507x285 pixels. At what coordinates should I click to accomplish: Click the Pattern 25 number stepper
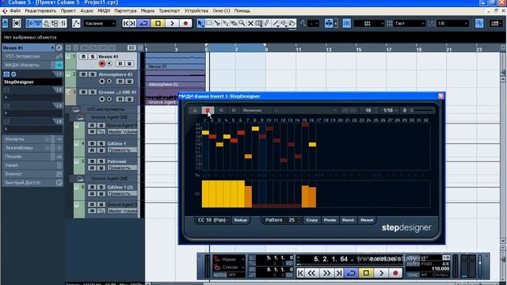299,220
